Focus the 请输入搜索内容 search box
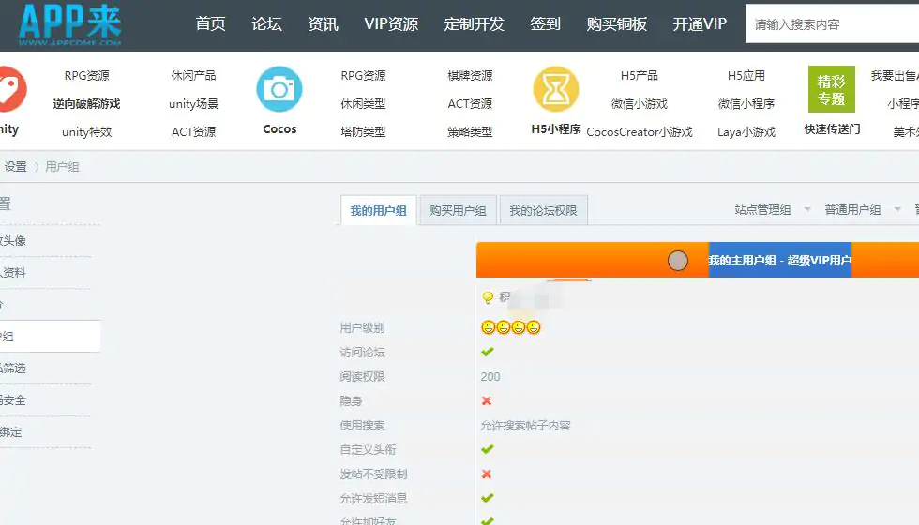This screenshot has width=919, height=525. point(833,24)
